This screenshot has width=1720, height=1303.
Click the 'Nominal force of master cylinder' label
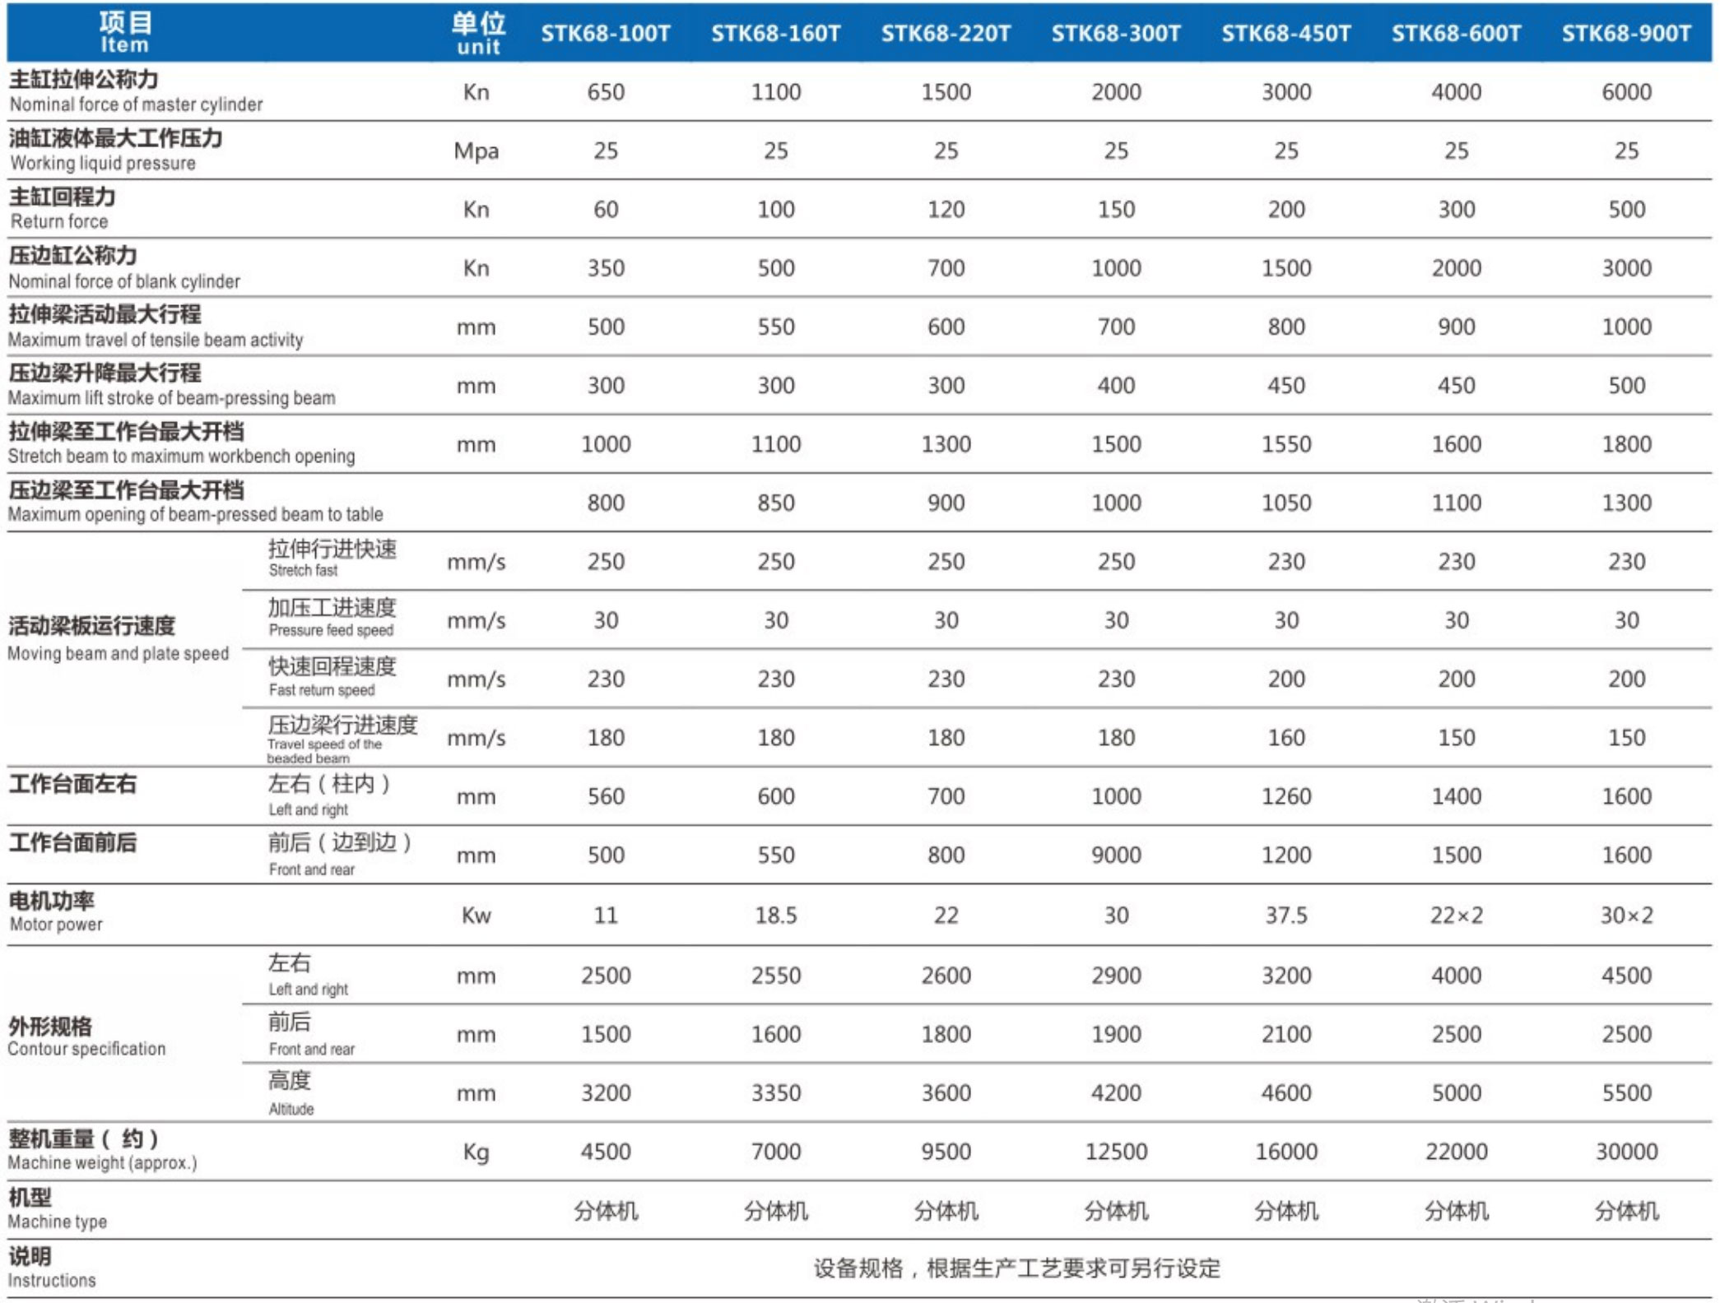click(x=136, y=104)
